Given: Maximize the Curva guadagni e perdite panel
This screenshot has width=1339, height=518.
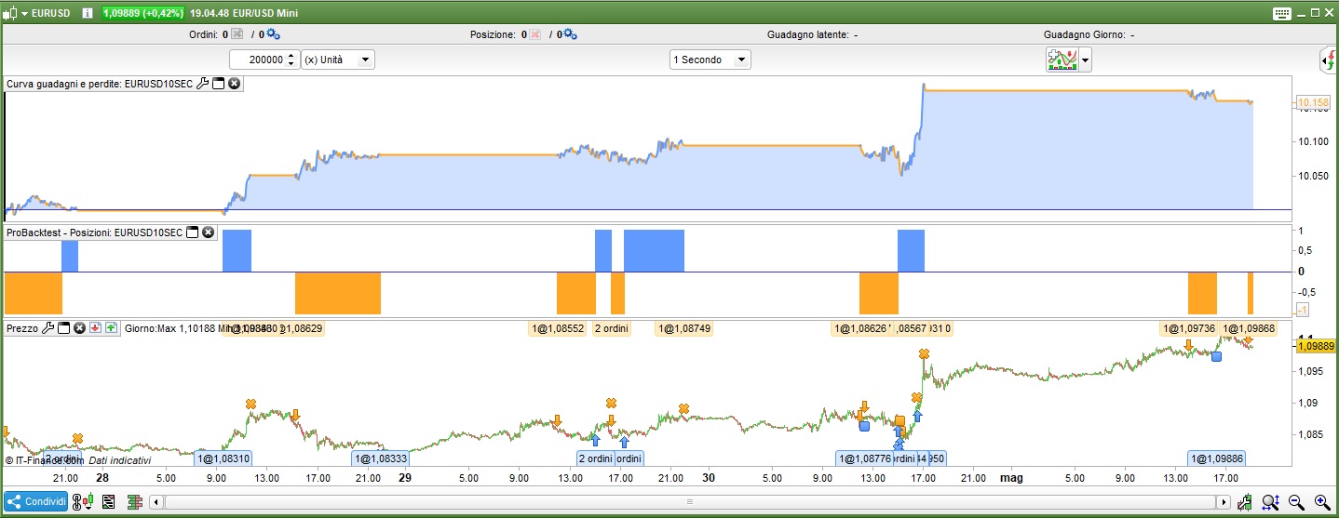Looking at the screenshot, I should [x=218, y=84].
